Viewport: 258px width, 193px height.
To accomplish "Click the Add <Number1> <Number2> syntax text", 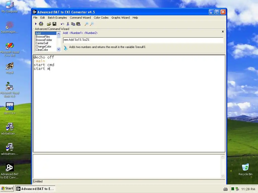I will click(x=80, y=33).
